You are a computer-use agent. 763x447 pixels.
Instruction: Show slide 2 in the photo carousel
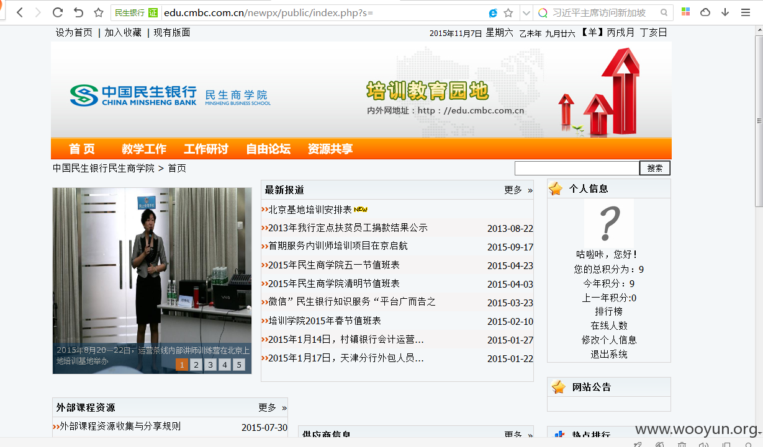[x=196, y=365]
